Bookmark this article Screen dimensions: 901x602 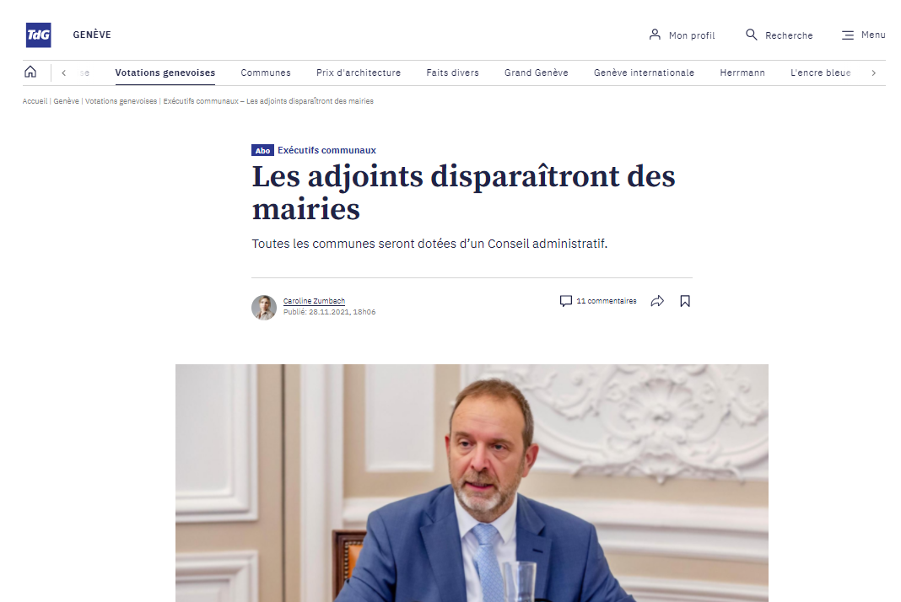[x=685, y=301]
